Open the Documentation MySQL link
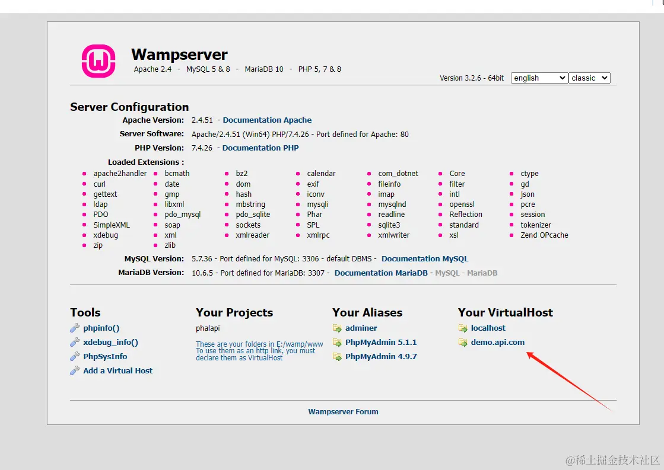The width and height of the screenshot is (664, 470). tap(425, 259)
